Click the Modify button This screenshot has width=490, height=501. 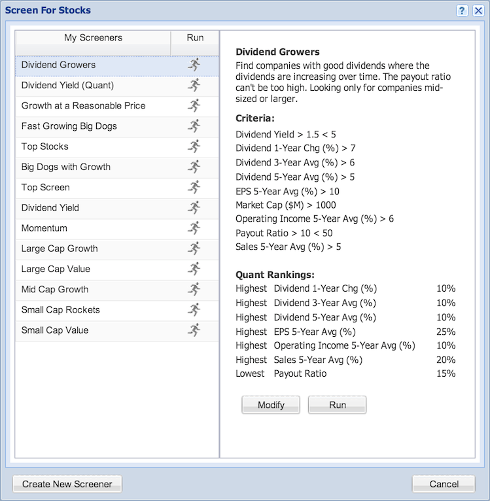coord(271,405)
